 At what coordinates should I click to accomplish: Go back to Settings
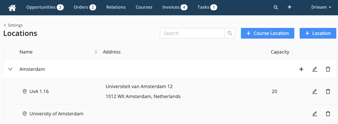pos(13,25)
